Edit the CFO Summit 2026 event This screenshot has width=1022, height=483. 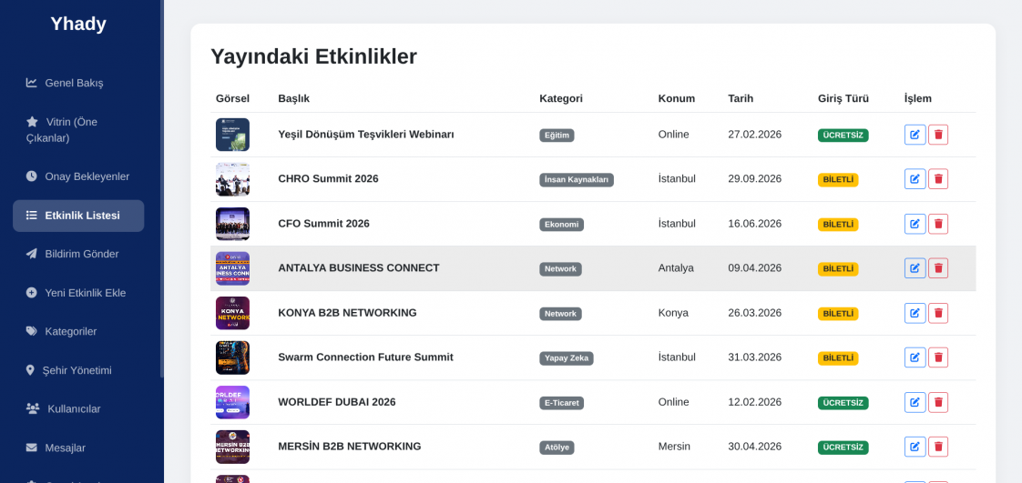pyautogui.click(x=915, y=224)
